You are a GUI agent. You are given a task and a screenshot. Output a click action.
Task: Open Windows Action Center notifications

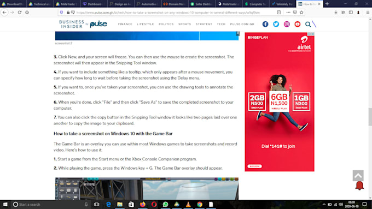click(365, 204)
